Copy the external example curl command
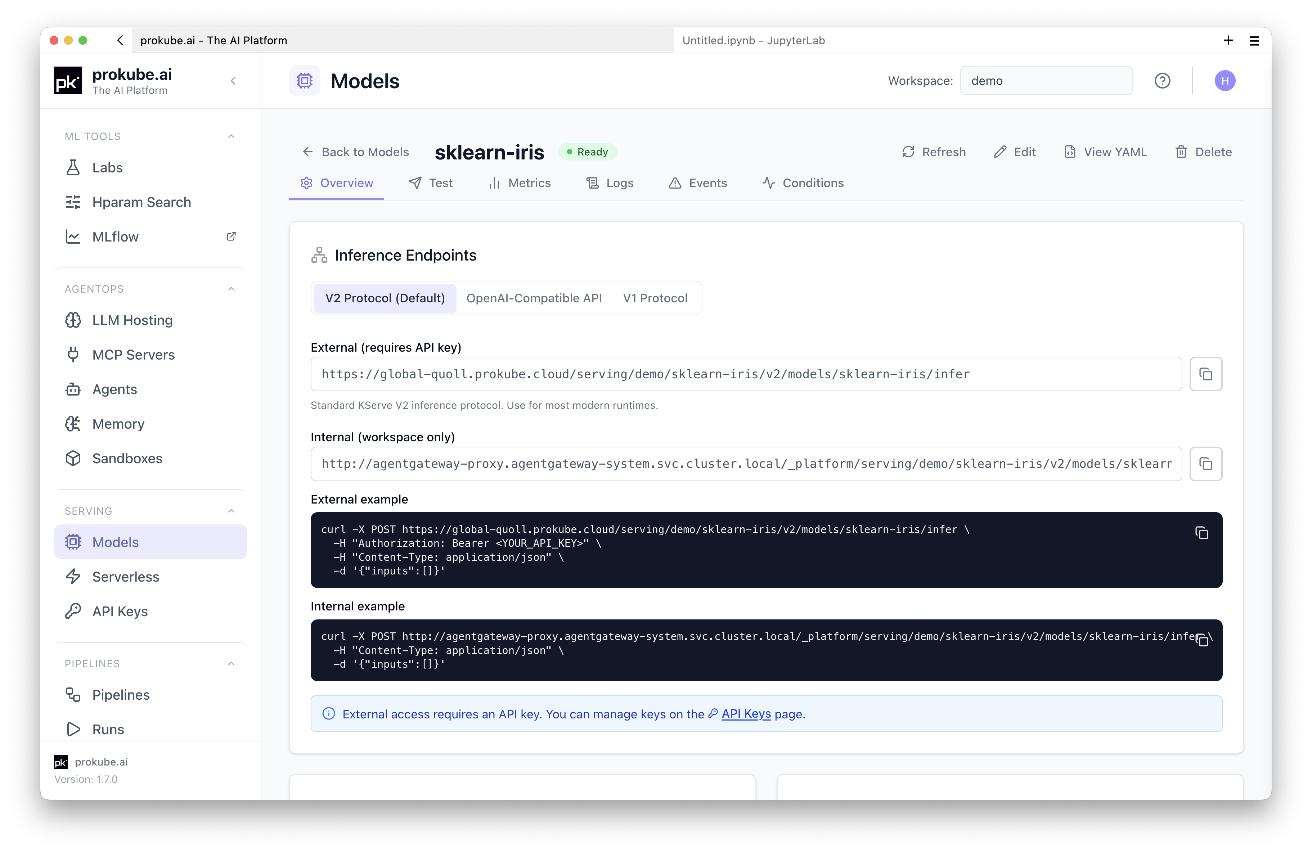The image size is (1312, 853). (x=1202, y=533)
